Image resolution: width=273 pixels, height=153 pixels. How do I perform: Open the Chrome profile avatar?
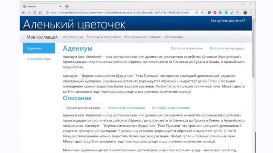click(x=245, y=12)
